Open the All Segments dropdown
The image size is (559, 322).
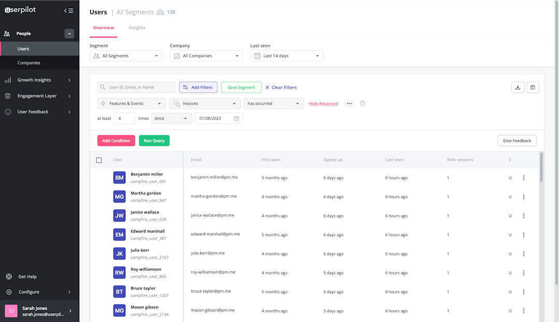click(126, 56)
